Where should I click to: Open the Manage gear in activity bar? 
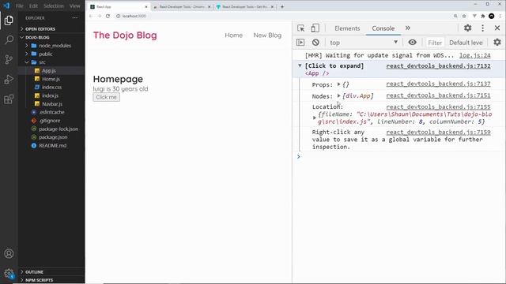tap(9, 274)
